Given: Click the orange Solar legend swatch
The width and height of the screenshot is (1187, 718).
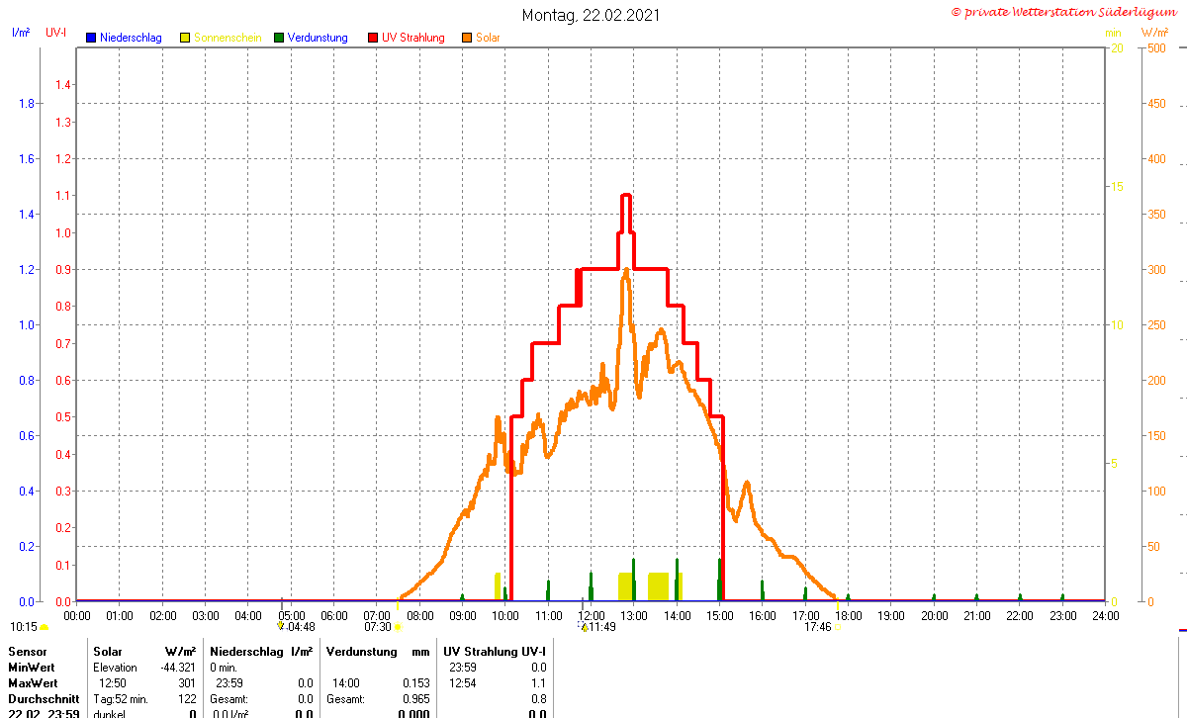Looking at the screenshot, I should pyautogui.click(x=467, y=38).
